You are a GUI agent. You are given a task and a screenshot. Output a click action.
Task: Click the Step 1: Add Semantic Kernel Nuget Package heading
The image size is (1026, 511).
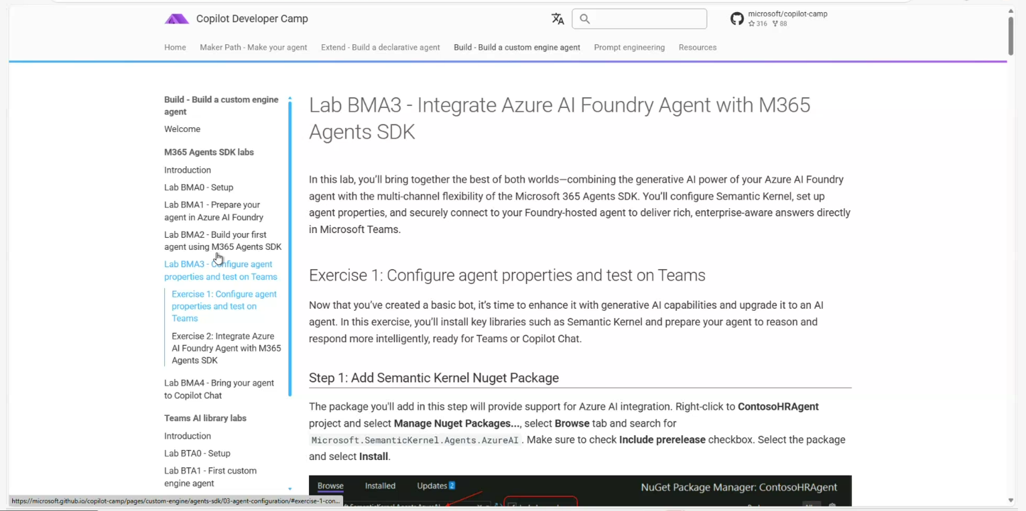coord(434,378)
